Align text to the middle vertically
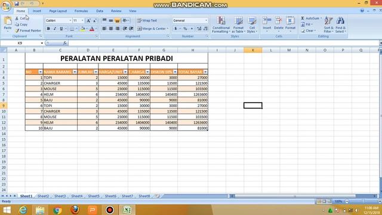The width and height of the screenshot is (382, 215). pos(111,20)
